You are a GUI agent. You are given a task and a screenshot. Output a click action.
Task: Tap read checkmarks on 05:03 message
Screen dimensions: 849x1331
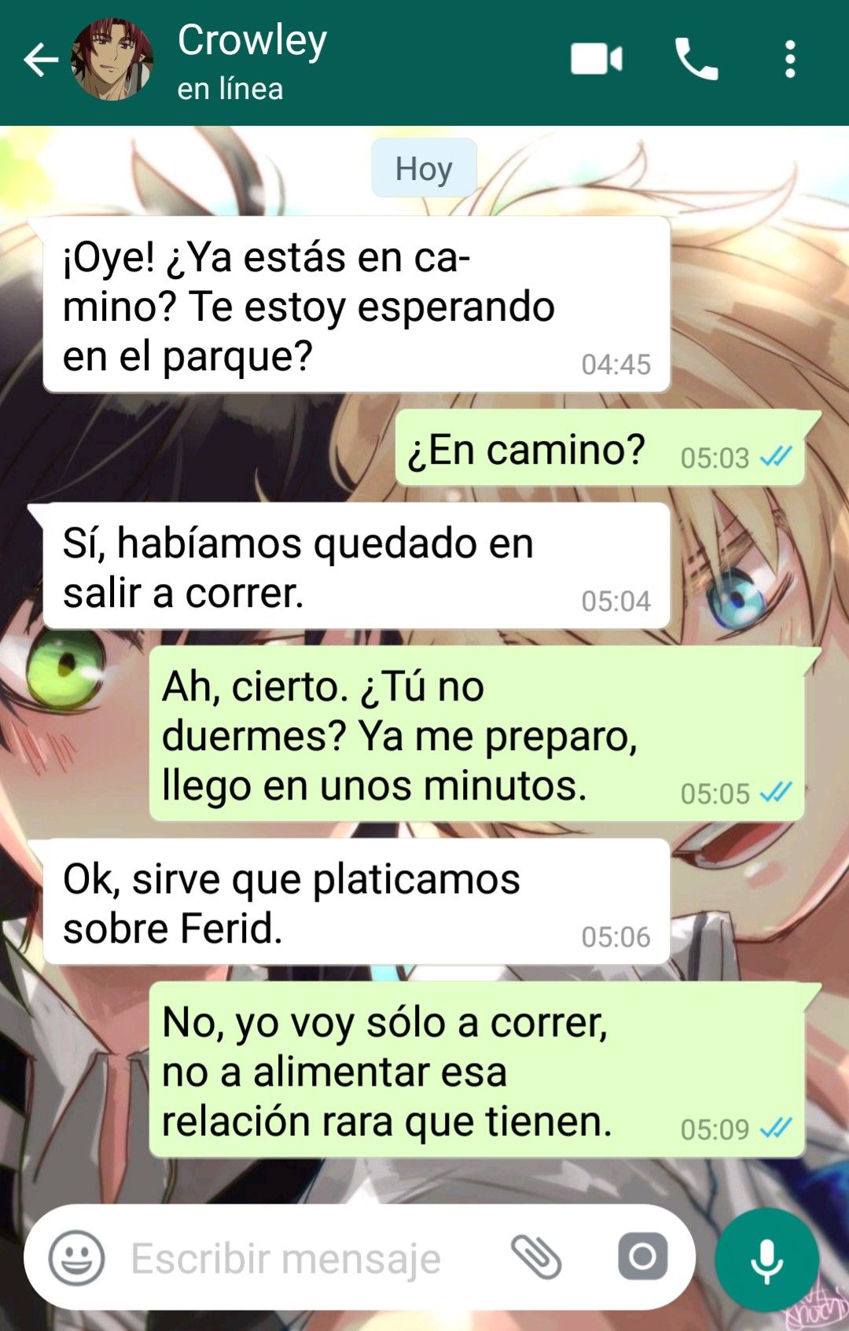click(x=776, y=457)
